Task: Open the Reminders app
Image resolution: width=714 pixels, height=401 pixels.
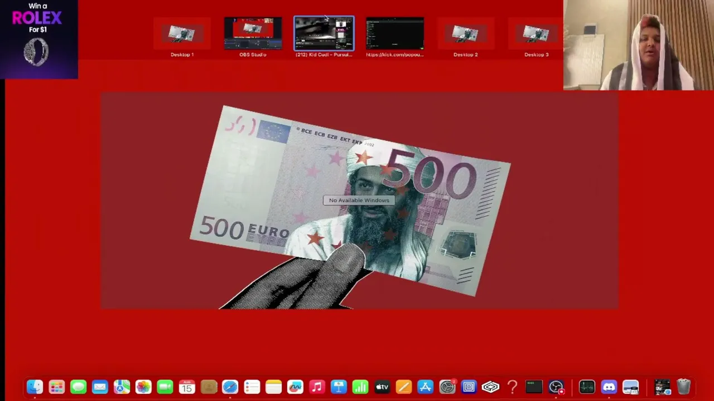Action: (252, 387)
